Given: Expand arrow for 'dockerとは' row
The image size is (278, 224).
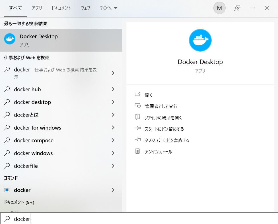Looking at the screenshot, I should 113,115.
